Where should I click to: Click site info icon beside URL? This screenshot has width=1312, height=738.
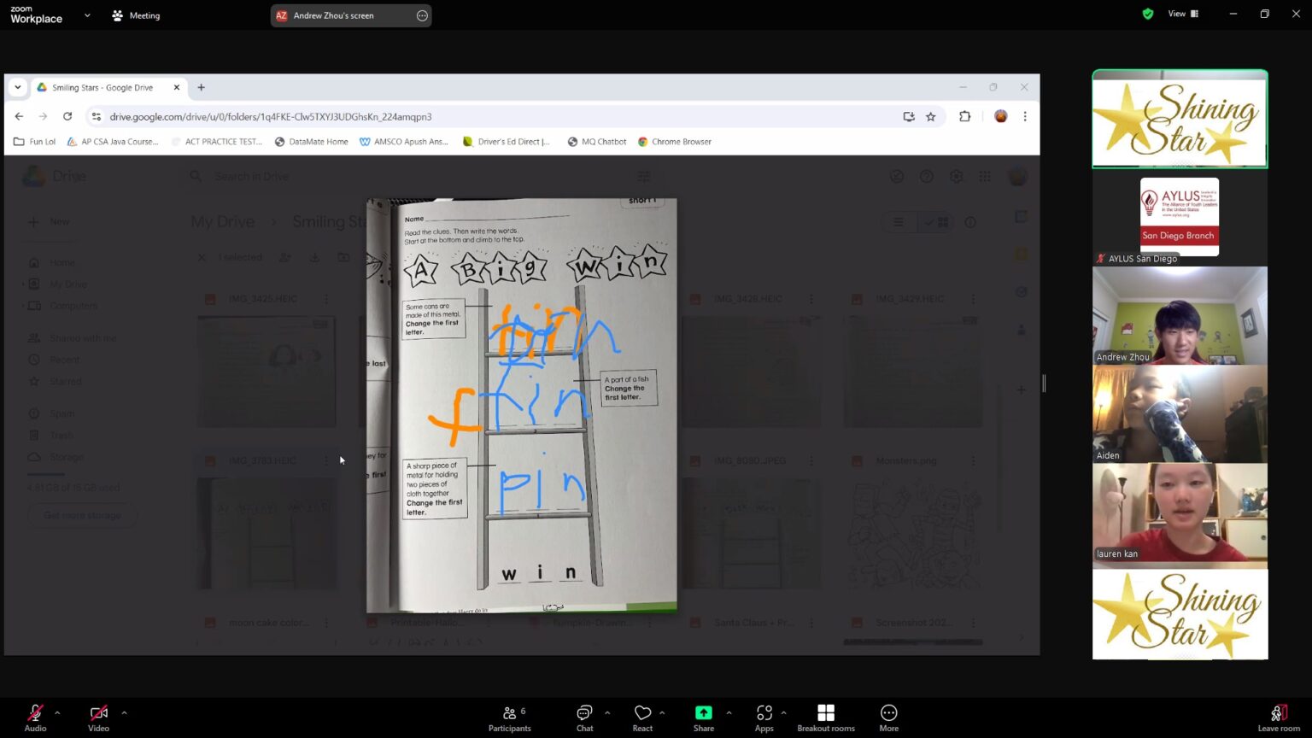(96, 116)
